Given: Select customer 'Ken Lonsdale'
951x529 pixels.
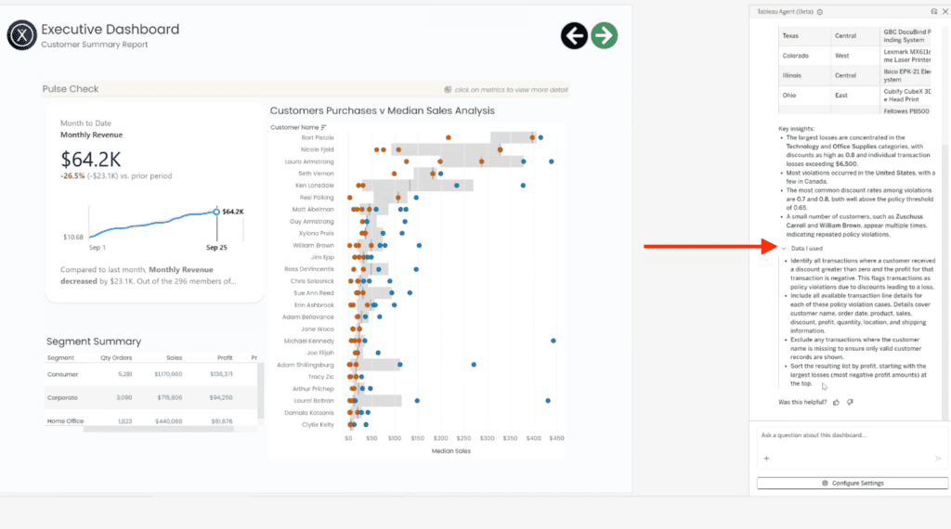Looking at the screenshot, I should pos(315,186).
